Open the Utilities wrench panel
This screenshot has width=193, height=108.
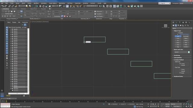tap(189, 22)
